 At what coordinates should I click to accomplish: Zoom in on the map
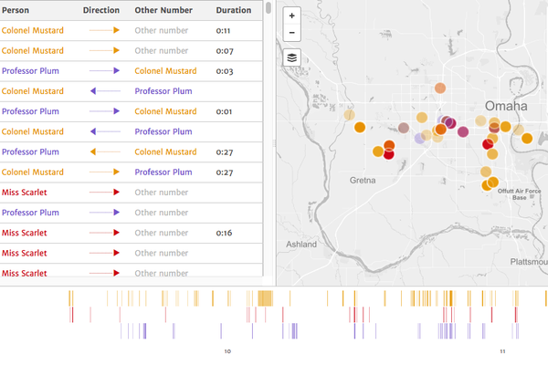click(291, 16)
